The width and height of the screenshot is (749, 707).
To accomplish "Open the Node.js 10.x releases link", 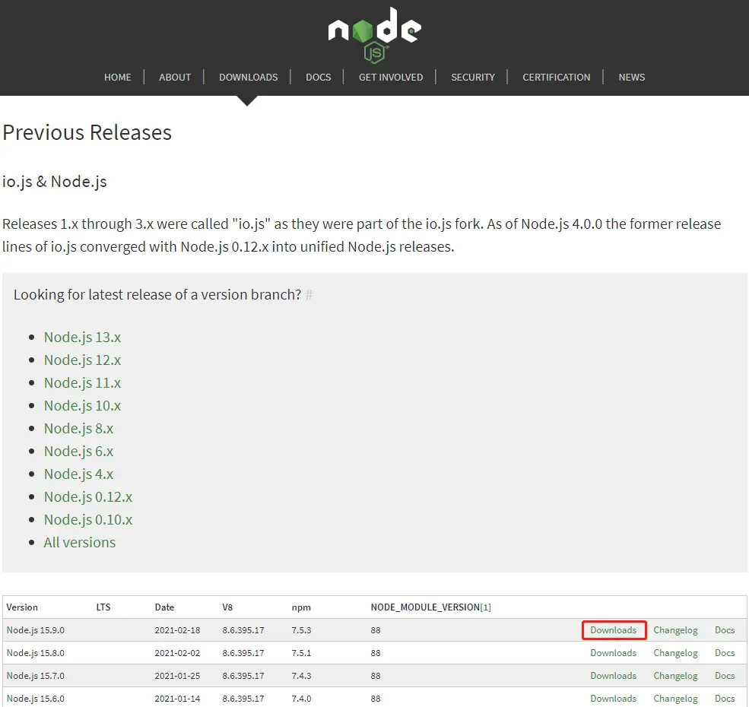I will [x=83, y=405].
